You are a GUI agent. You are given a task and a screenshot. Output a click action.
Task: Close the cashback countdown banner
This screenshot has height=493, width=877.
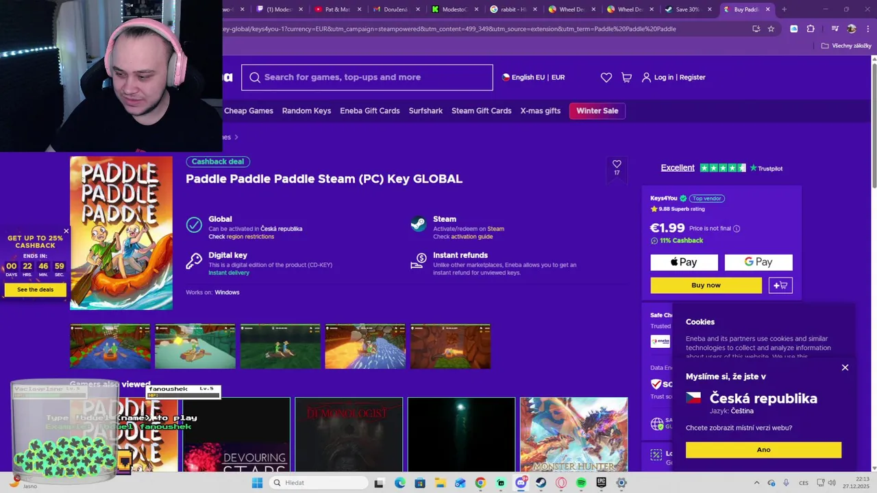(x=66, y=231)
